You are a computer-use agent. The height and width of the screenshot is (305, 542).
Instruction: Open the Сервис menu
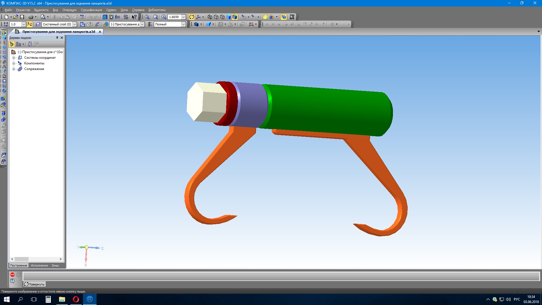click(111, 10)
